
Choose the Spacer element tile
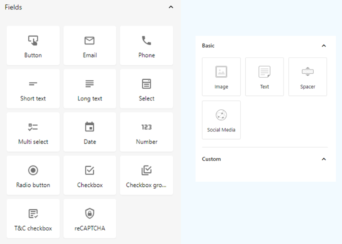(308, 77)
